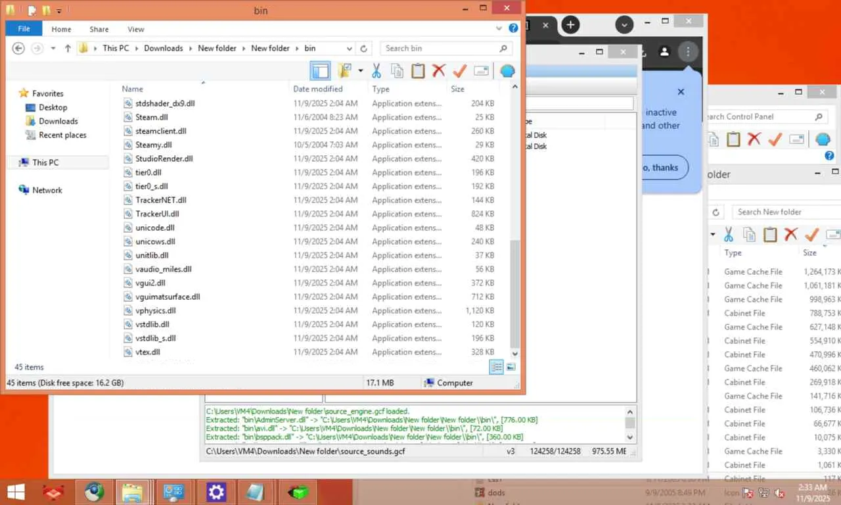This screenshot has width=841, height=505.
Task: Click the volume icon in system tray
Action: point(780,493)
